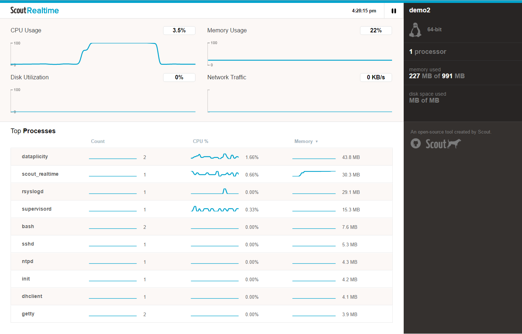This screenshot has width=522, height=334.
Task: Click rsyslogd CPU sparkline spike
Action: click(x=225, y=191)
